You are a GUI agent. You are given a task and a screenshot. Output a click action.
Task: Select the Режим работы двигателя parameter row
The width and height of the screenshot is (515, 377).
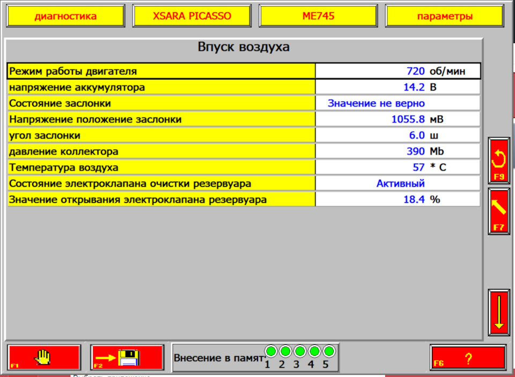tap(161, 70)
